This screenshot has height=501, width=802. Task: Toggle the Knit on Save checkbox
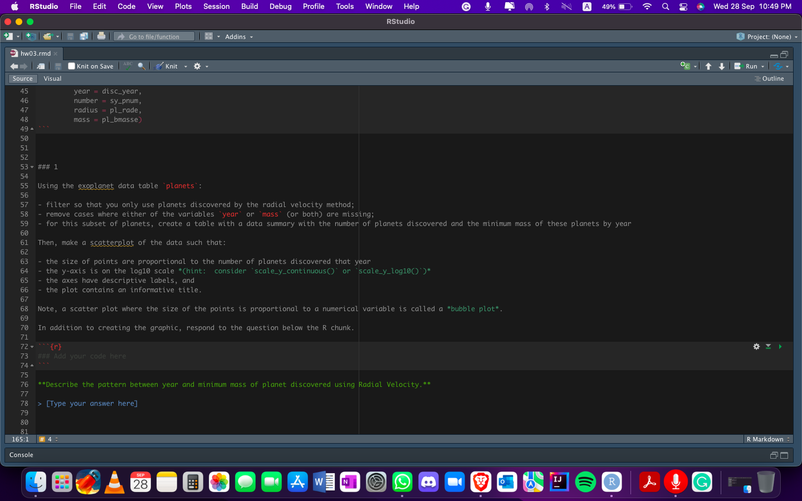[x=71, y=66]
